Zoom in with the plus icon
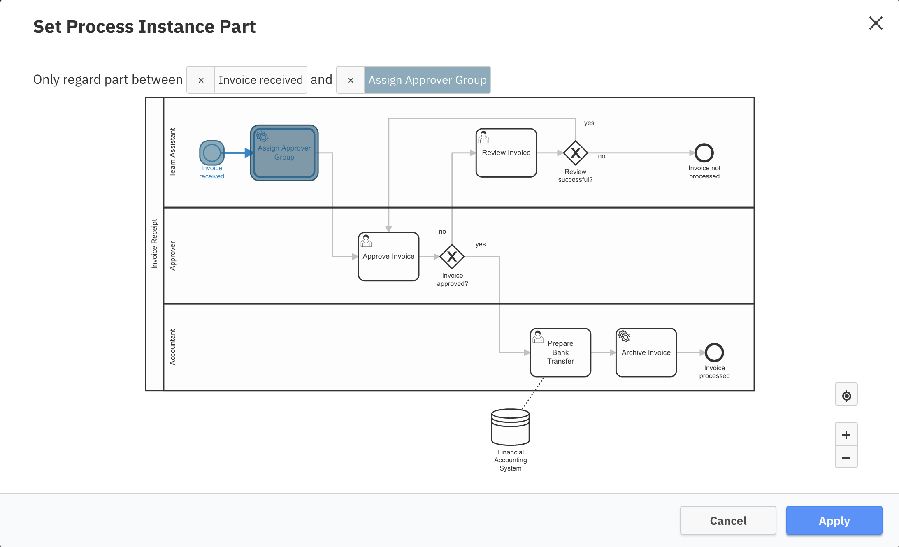 coord(846,435)
